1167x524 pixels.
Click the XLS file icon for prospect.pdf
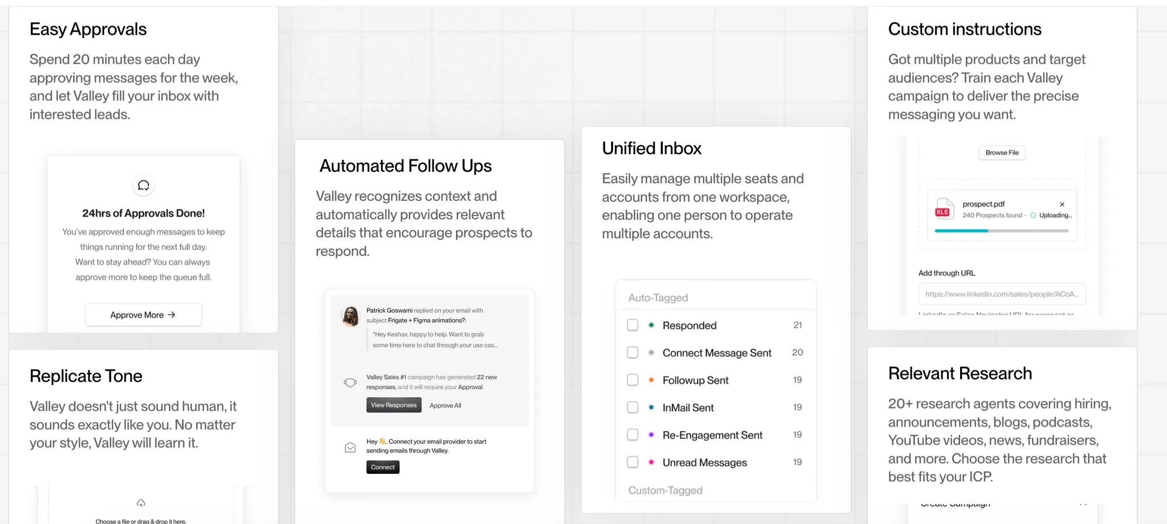(944, 209)
